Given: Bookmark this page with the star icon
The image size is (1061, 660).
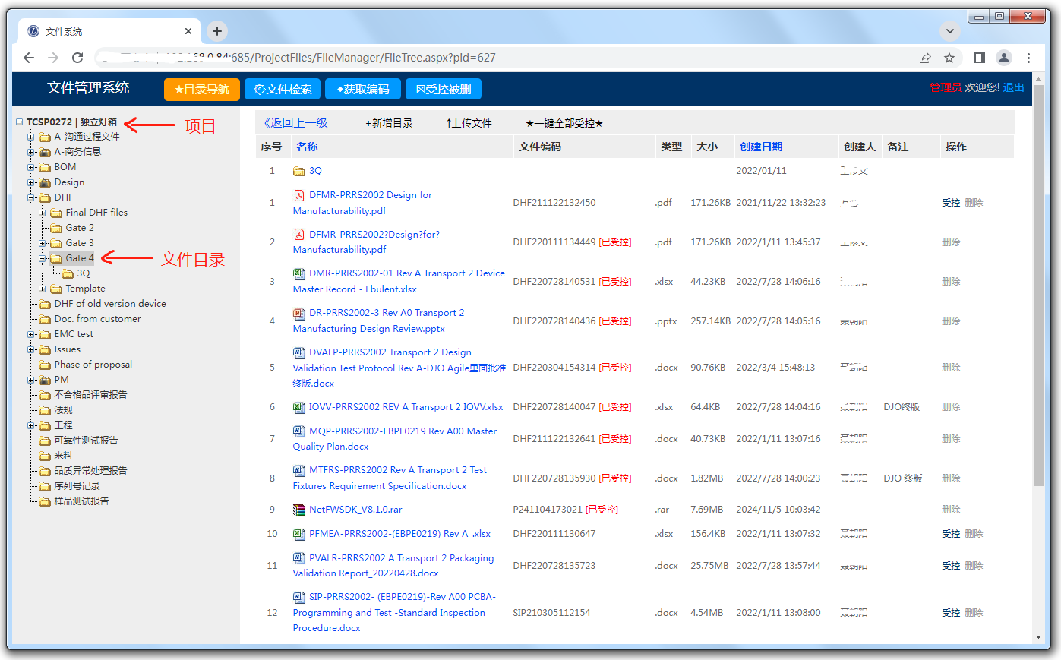Looking at the screenshot, I should tap(949, 58).
